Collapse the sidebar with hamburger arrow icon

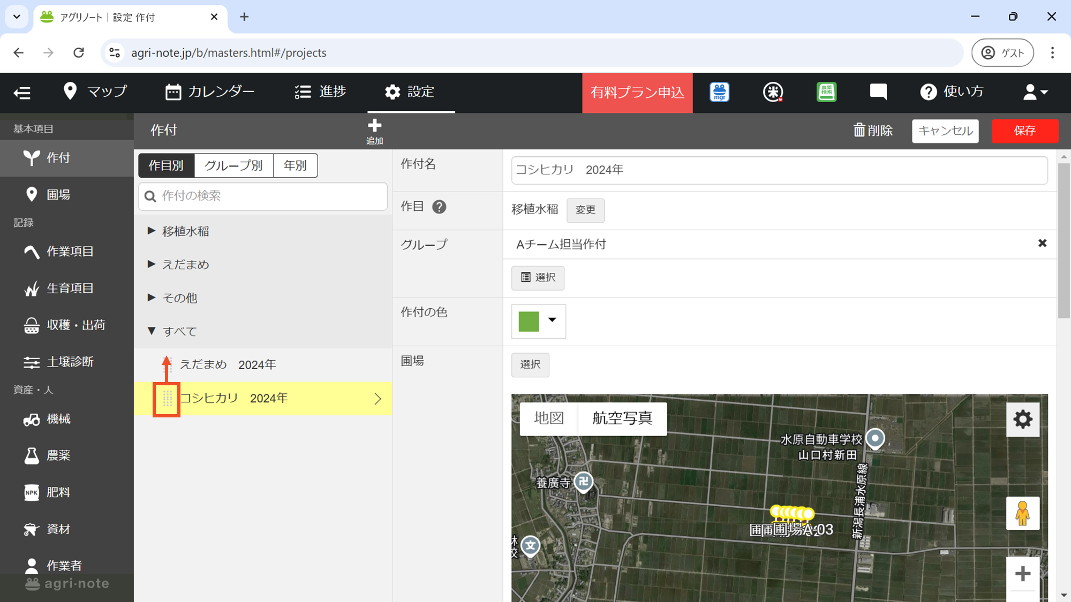22,93
